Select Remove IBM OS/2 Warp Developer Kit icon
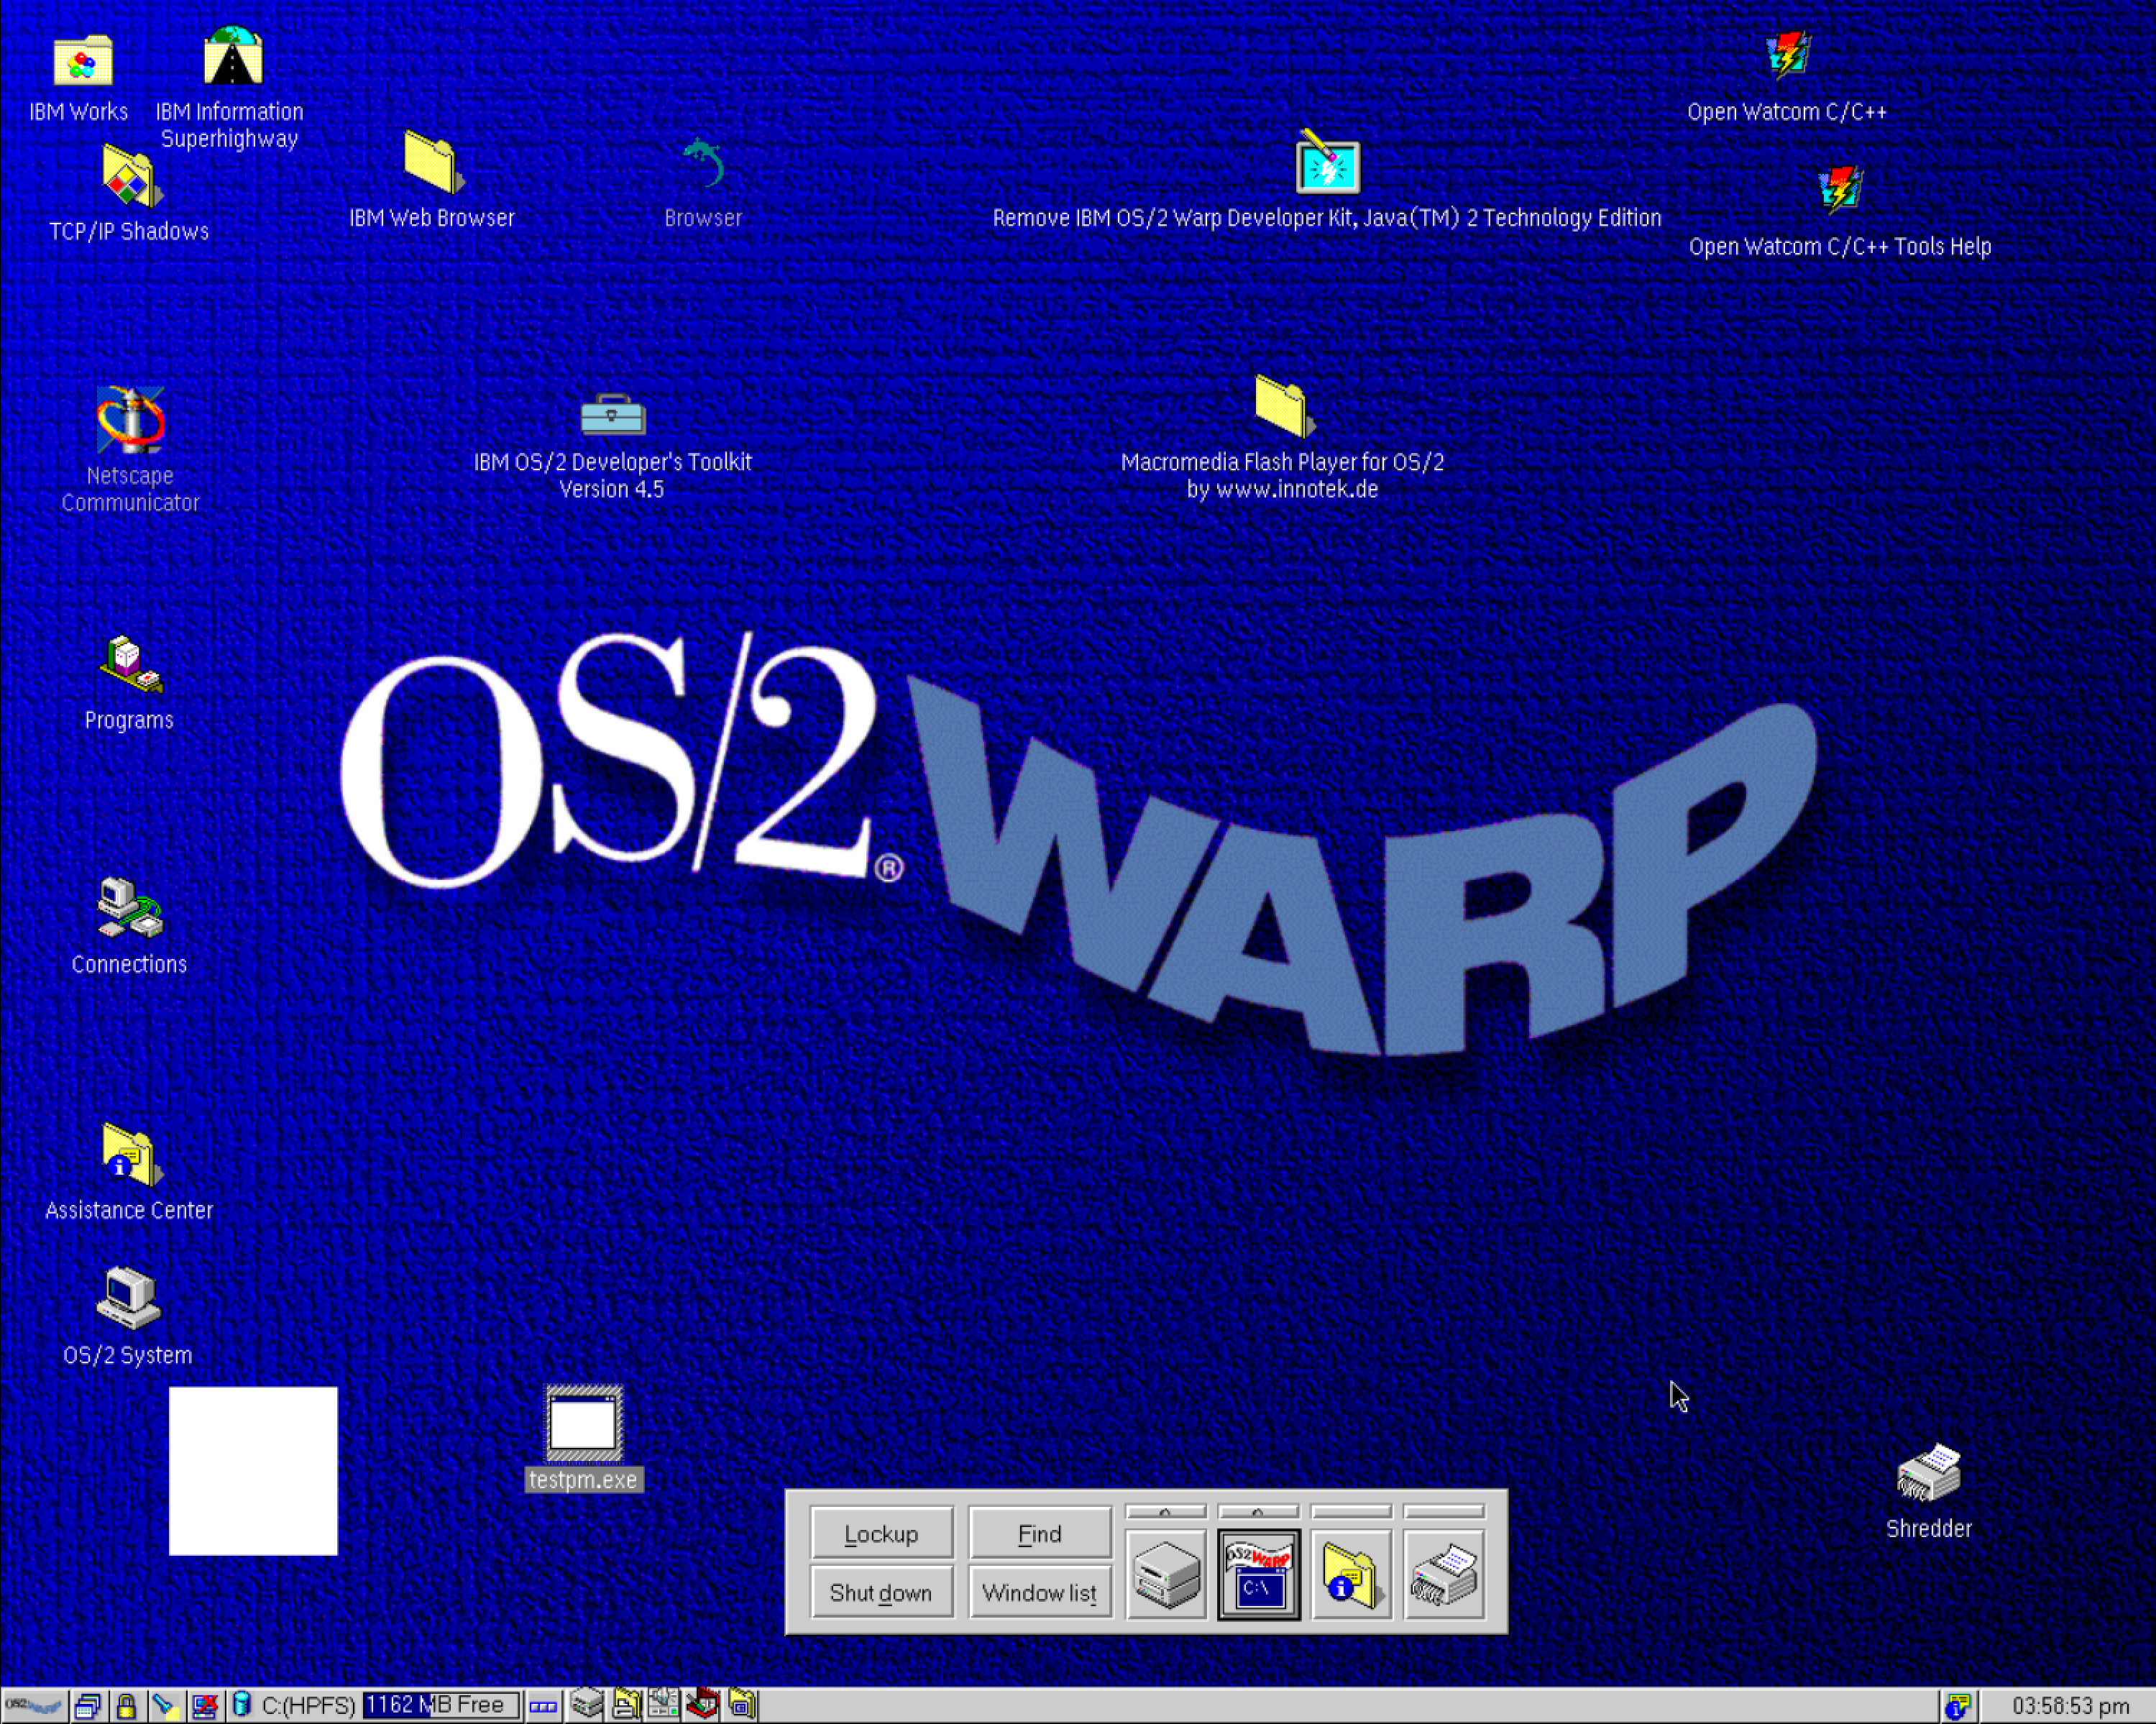Image resolution: width=2156 pixels, height=1724 pixels. [x=1327, y=163]
